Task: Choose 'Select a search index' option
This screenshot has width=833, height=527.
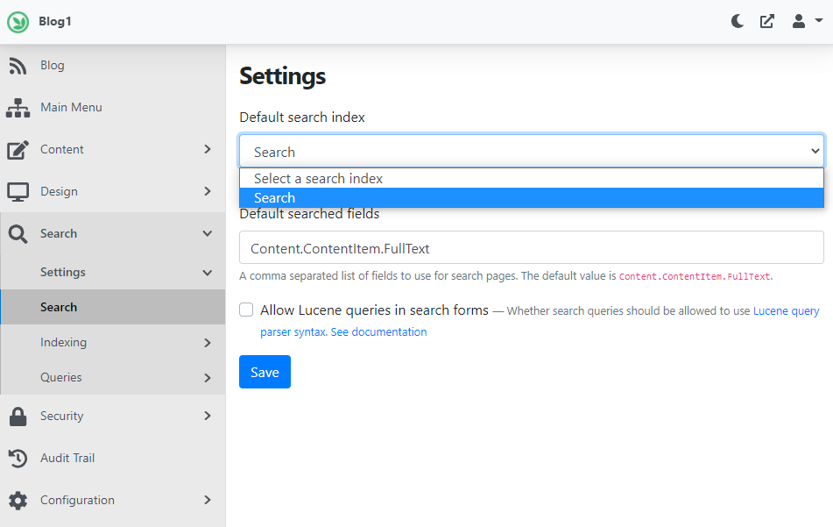Action: 532,179
